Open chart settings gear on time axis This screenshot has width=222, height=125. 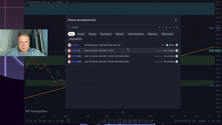(219, 116)
